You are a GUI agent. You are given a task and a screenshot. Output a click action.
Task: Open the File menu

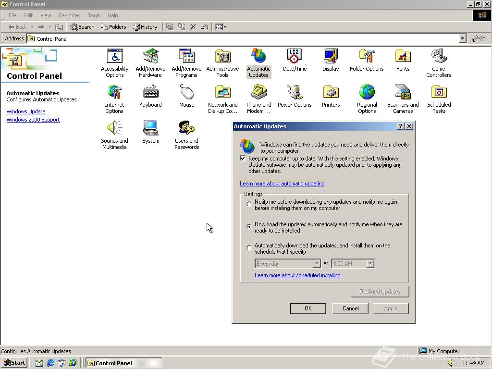coord(12,15)
